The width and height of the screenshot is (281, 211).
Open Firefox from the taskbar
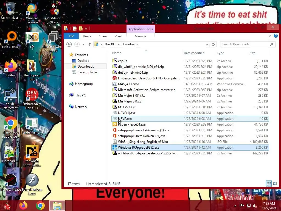[x=23, y=206]
